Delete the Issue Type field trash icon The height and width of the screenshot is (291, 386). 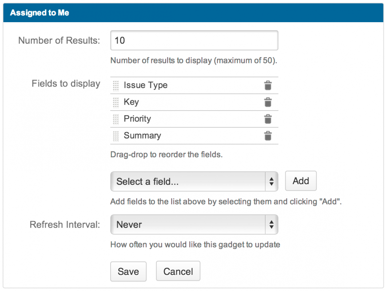[268, 85]
